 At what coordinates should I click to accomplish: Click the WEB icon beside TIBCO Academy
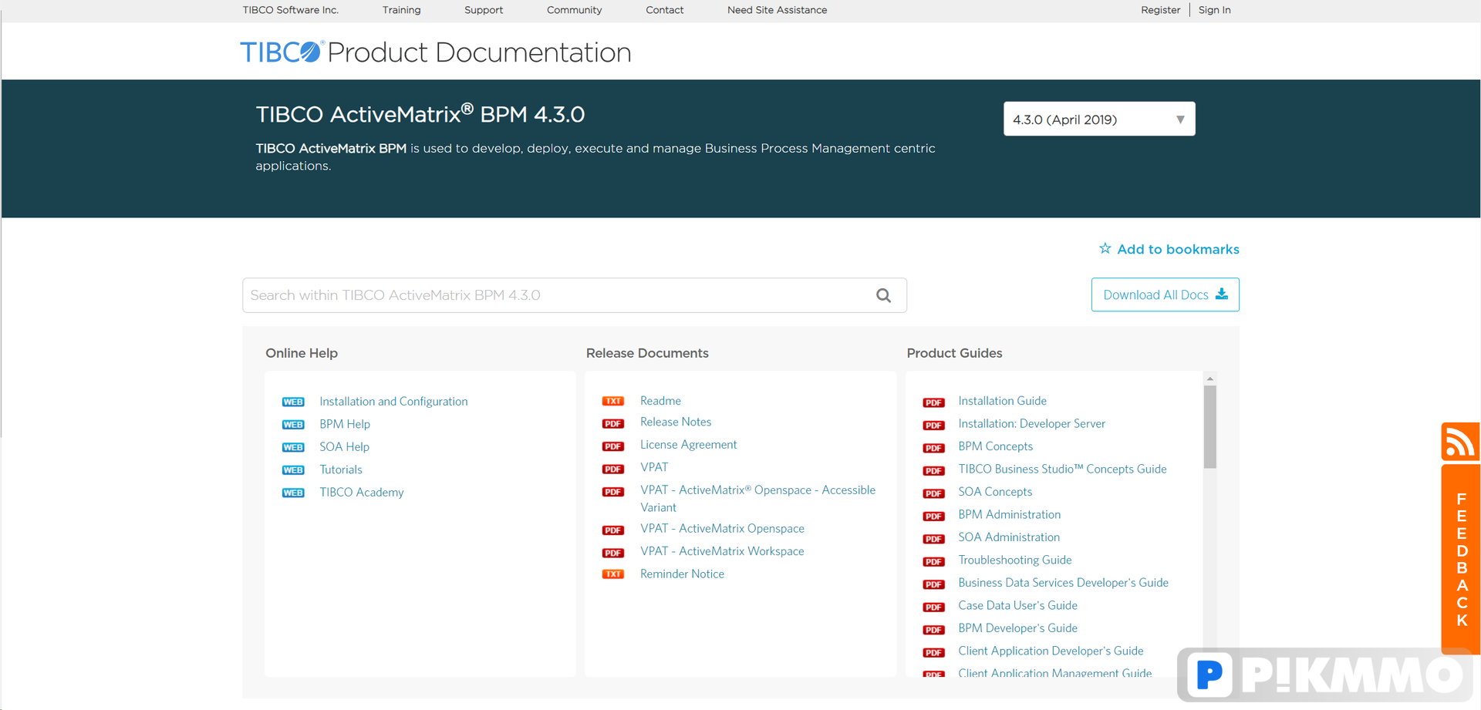click(x=293, y=493)
